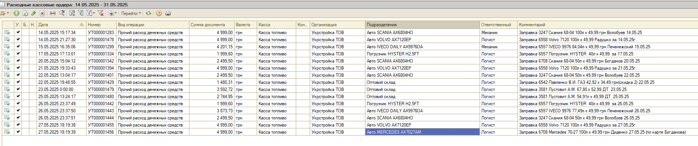Click the Валюта column header
This screenshot has width=698, height=146.
click(x=245, y=25)
